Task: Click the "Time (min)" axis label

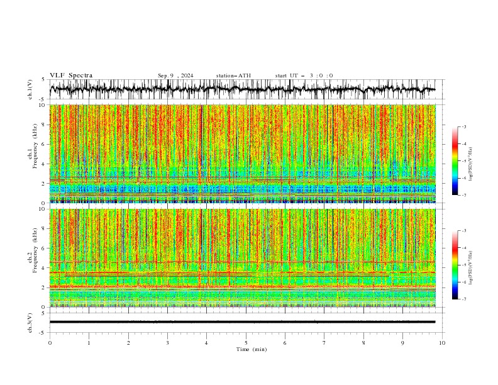Action: click(252, 349)
